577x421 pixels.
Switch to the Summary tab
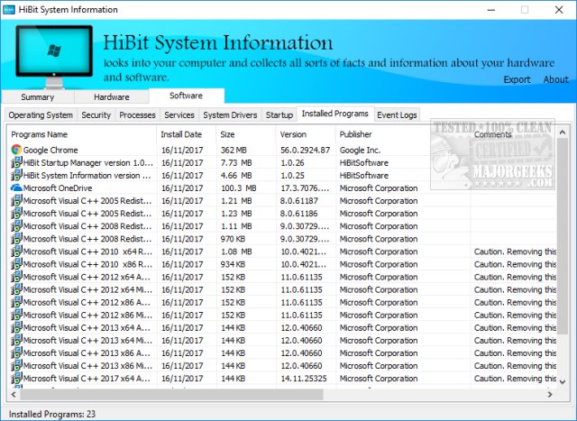37,96
